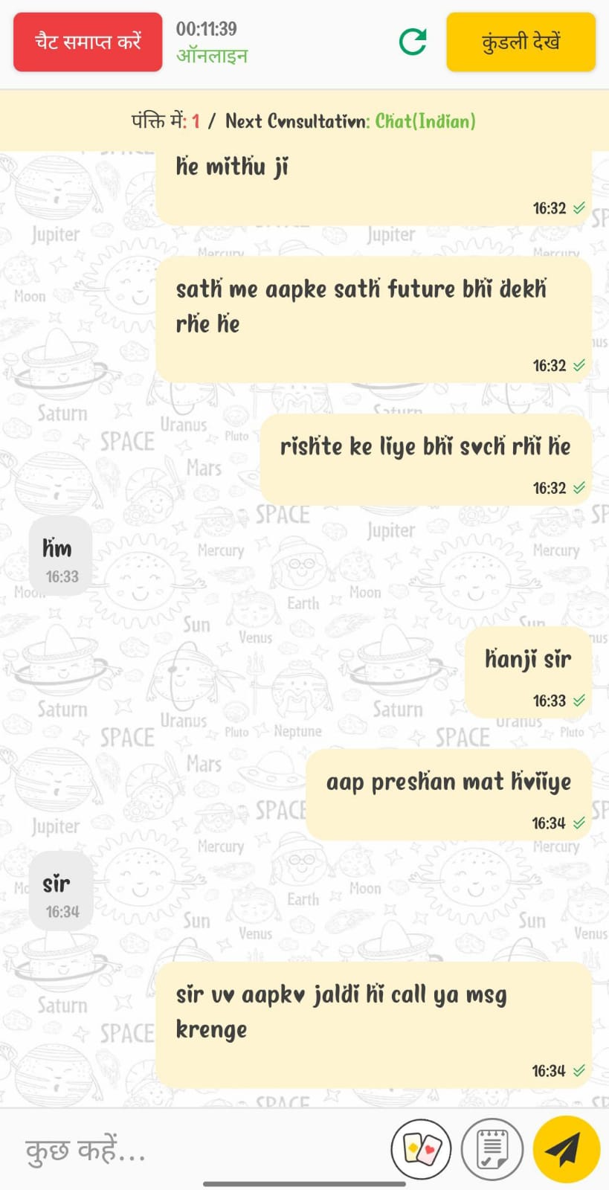The height and width of the screenshot is (1190, 609).
Task: Click the 'Chat(Indian)' next consultation link
Action: [425, 121]
